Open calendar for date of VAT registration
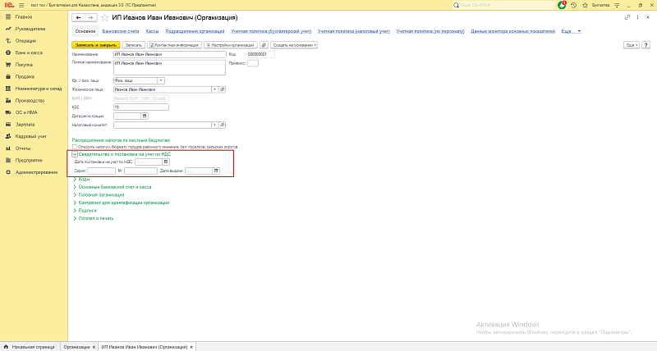 [165, 162]
